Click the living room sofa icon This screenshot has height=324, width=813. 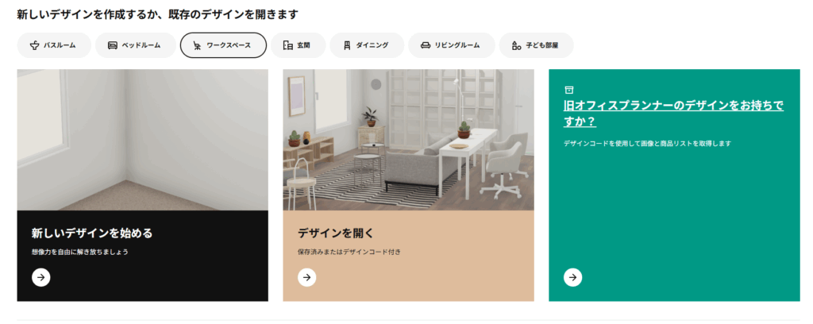tap(426, 45)
